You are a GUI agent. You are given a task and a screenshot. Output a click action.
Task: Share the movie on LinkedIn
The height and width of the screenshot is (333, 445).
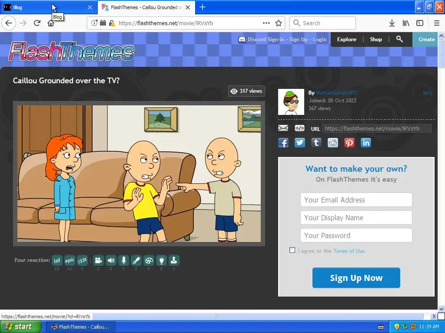366,143
